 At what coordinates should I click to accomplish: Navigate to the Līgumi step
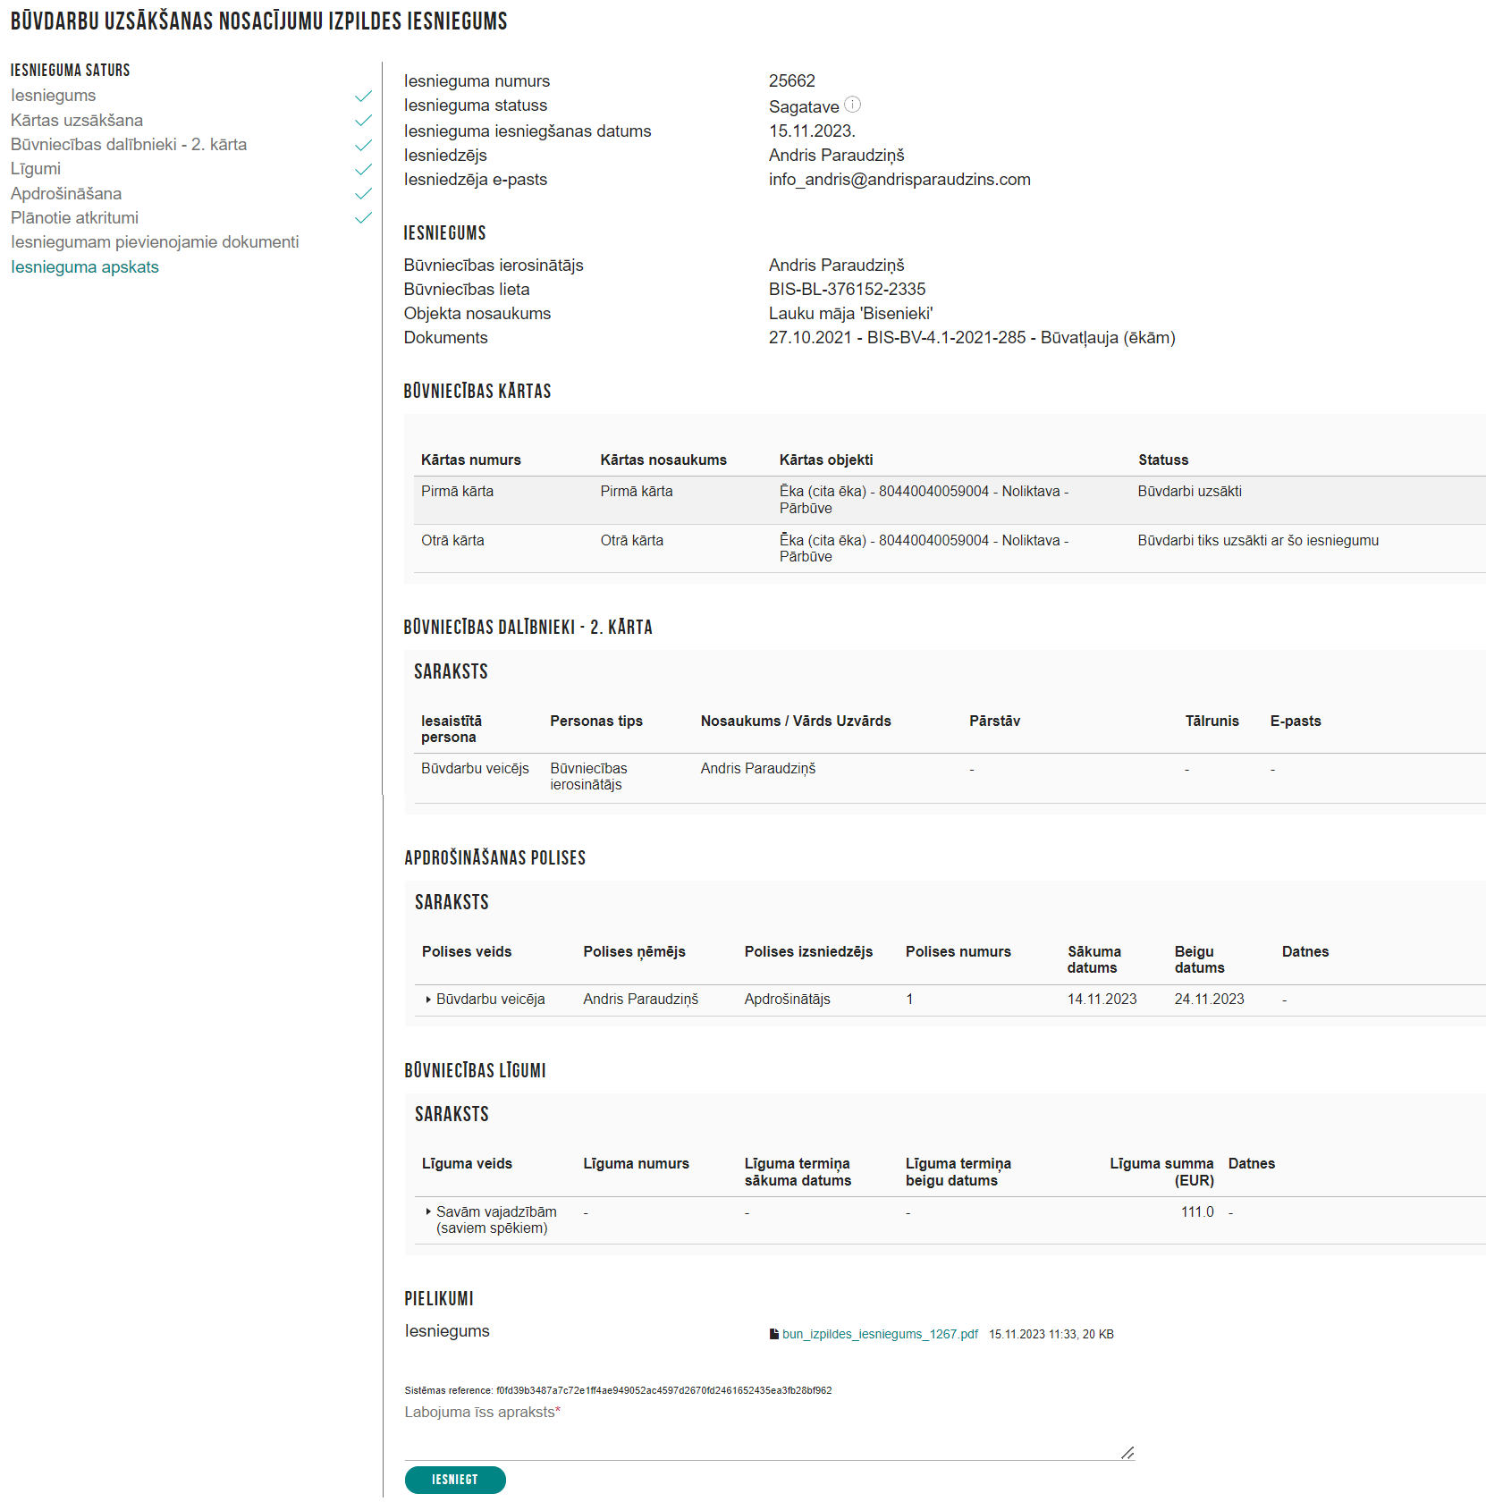click(x=36, y=169)
